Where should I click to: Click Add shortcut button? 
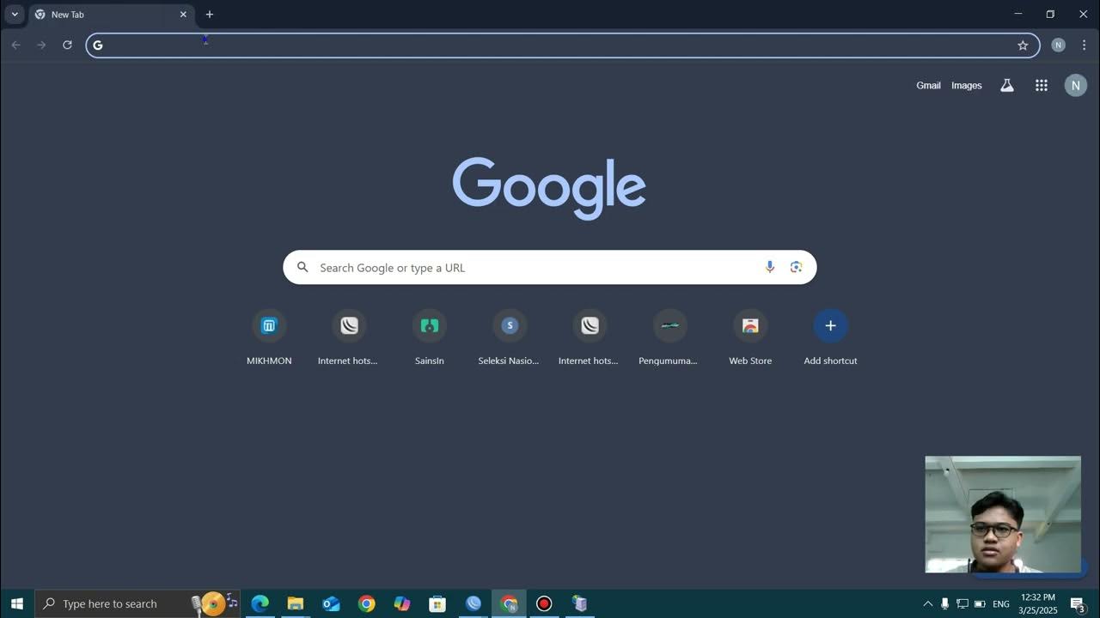pyautogui.click(x=830, y=338)
